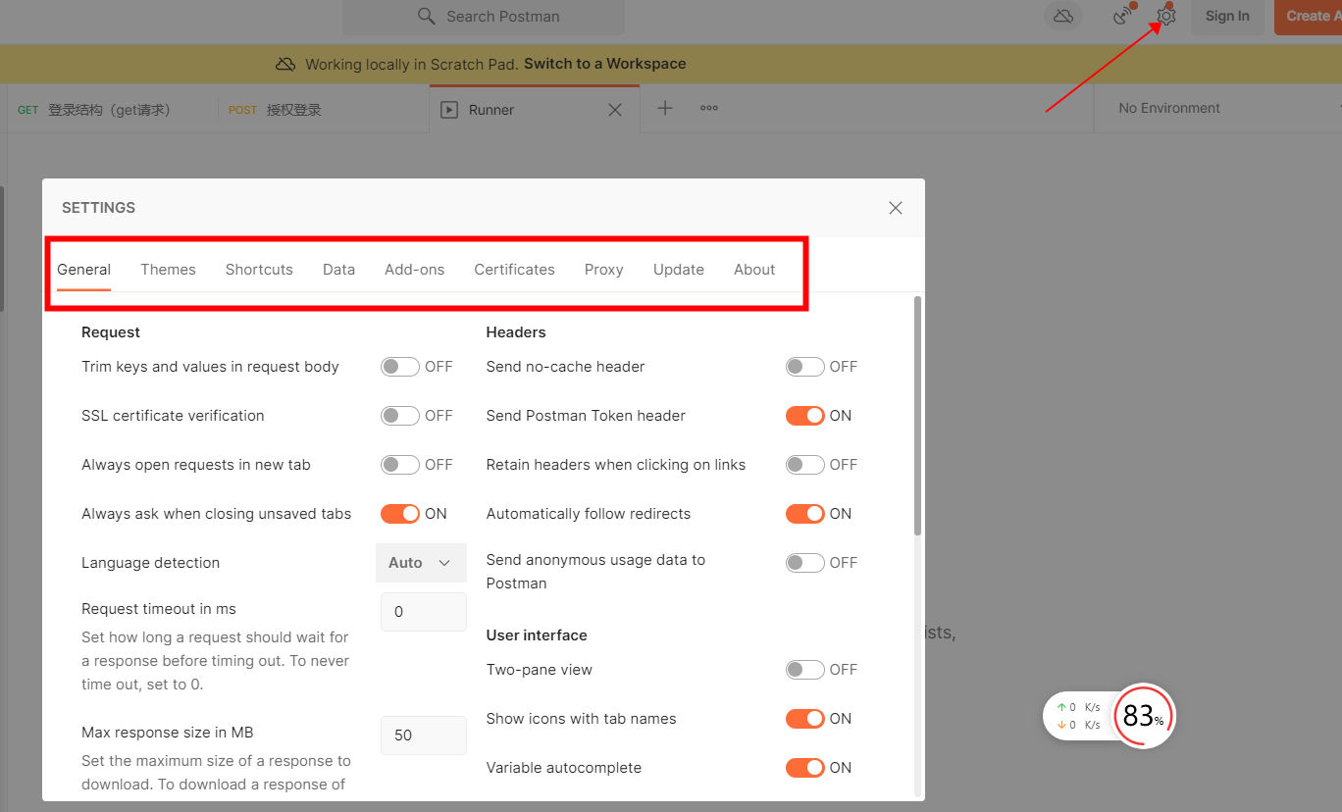
Task: Follow the Switch to a Workspace link
Action: click(x=605, y=64)
